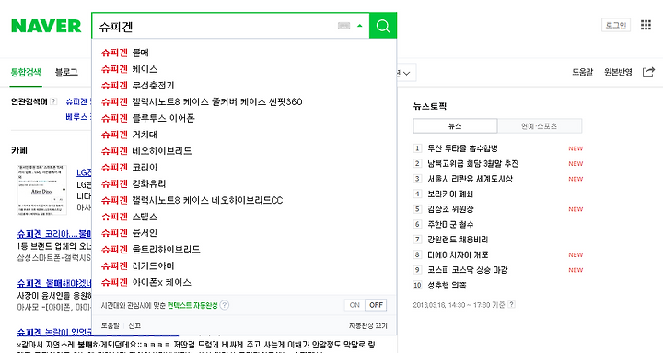Click the 로그인 button
The image size is (663, 353).
pos(616,26)
